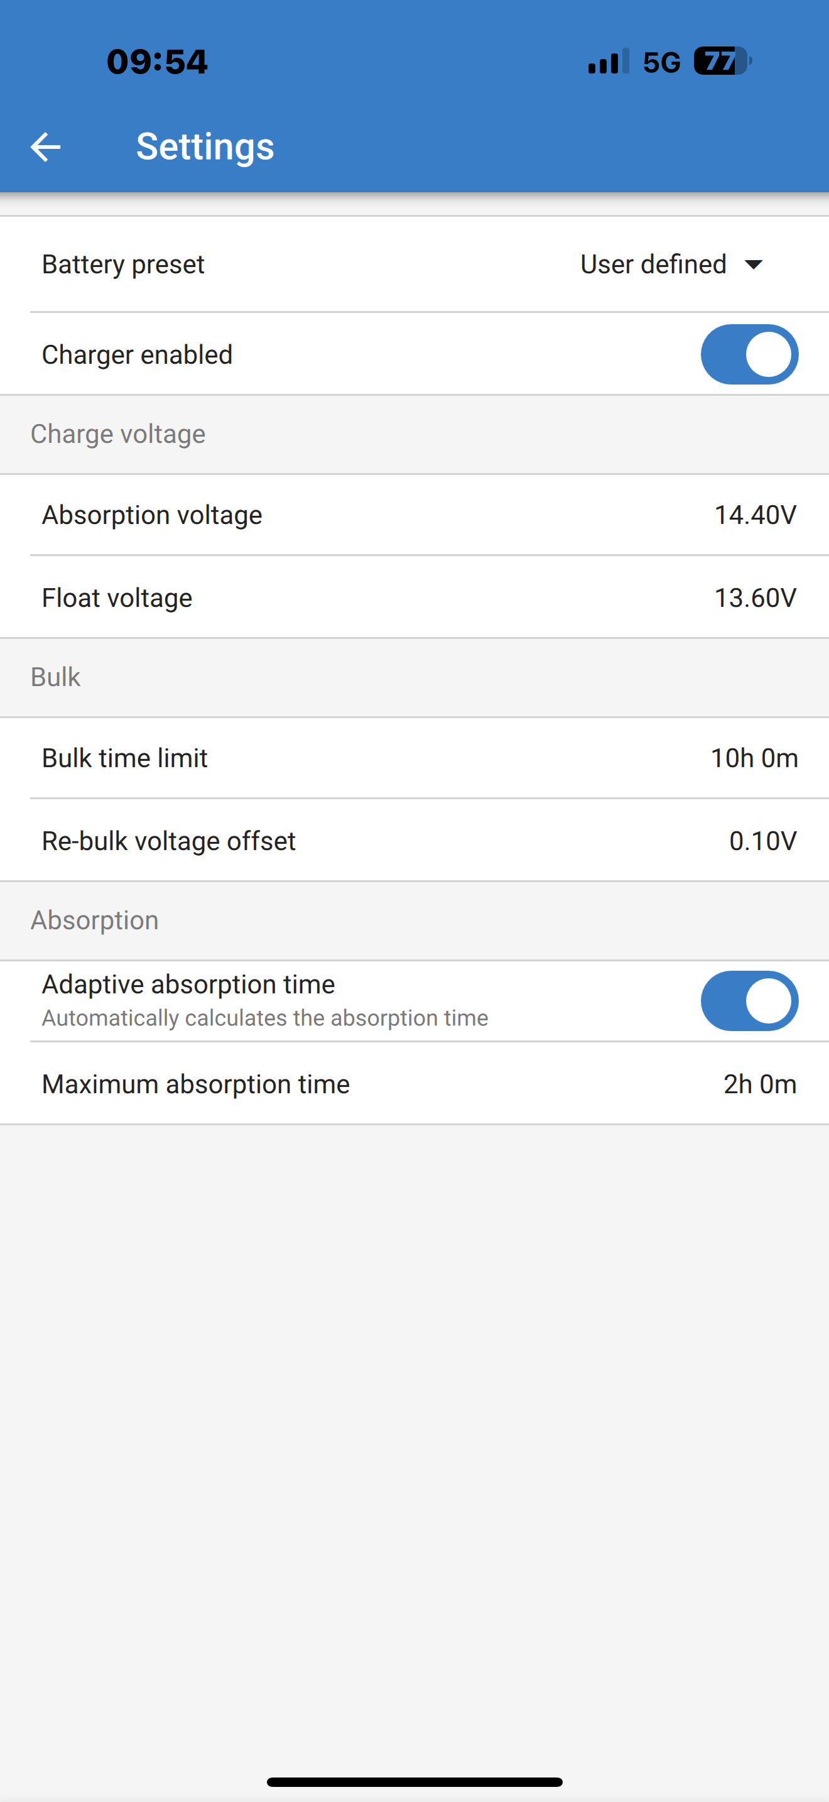Tap the battery level indicator

click(722, 62)
